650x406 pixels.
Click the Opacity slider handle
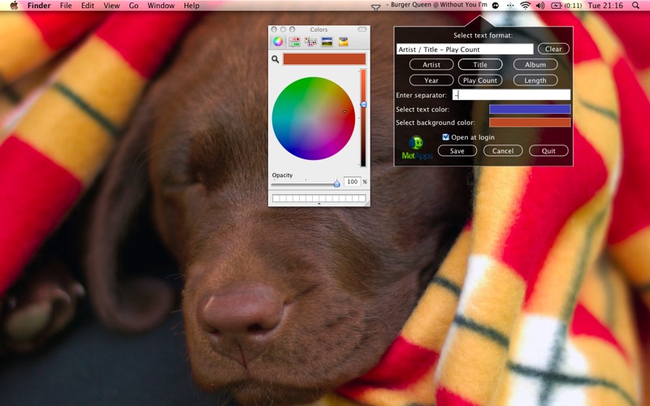(x=336, y=184)
